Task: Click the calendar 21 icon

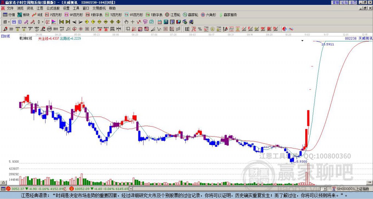Action: tap(160, 22)
